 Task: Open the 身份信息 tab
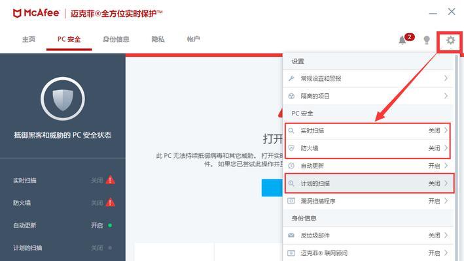[116, 39]
